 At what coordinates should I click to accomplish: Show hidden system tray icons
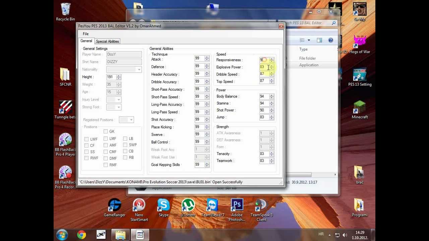[330, 235]
